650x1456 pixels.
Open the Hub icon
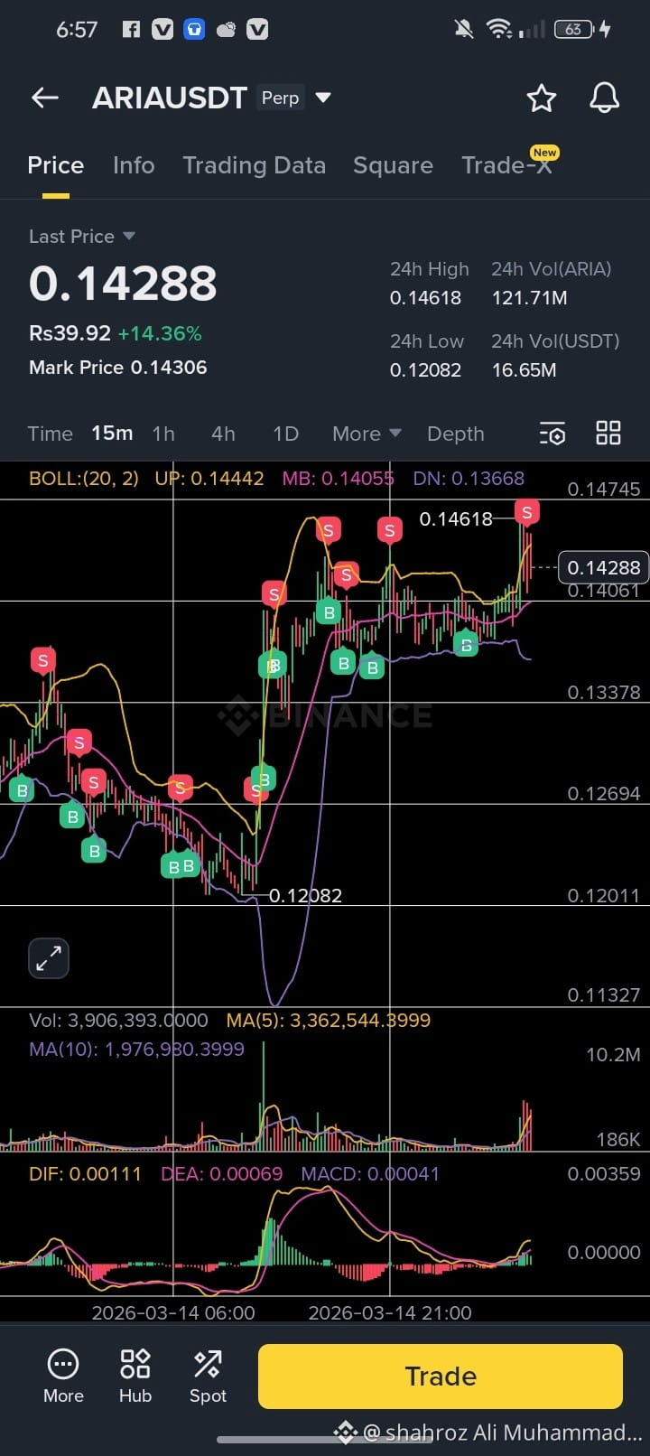[x=135, y=1376]
